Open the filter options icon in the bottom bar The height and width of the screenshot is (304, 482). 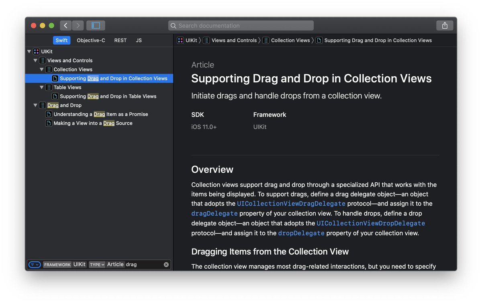pos(34,264)
